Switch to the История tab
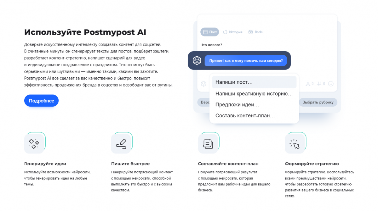Image resolution: width=378 pixels, height=211 pixels. [233, 32]
